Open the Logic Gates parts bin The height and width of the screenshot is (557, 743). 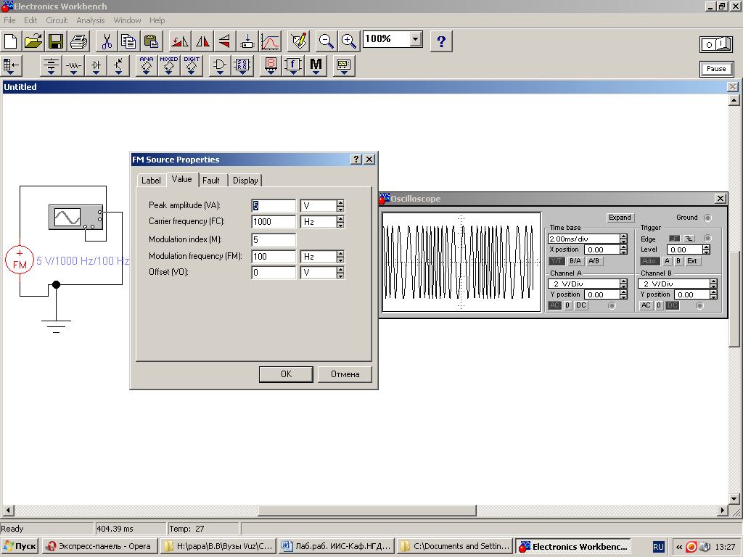[218, 66]
